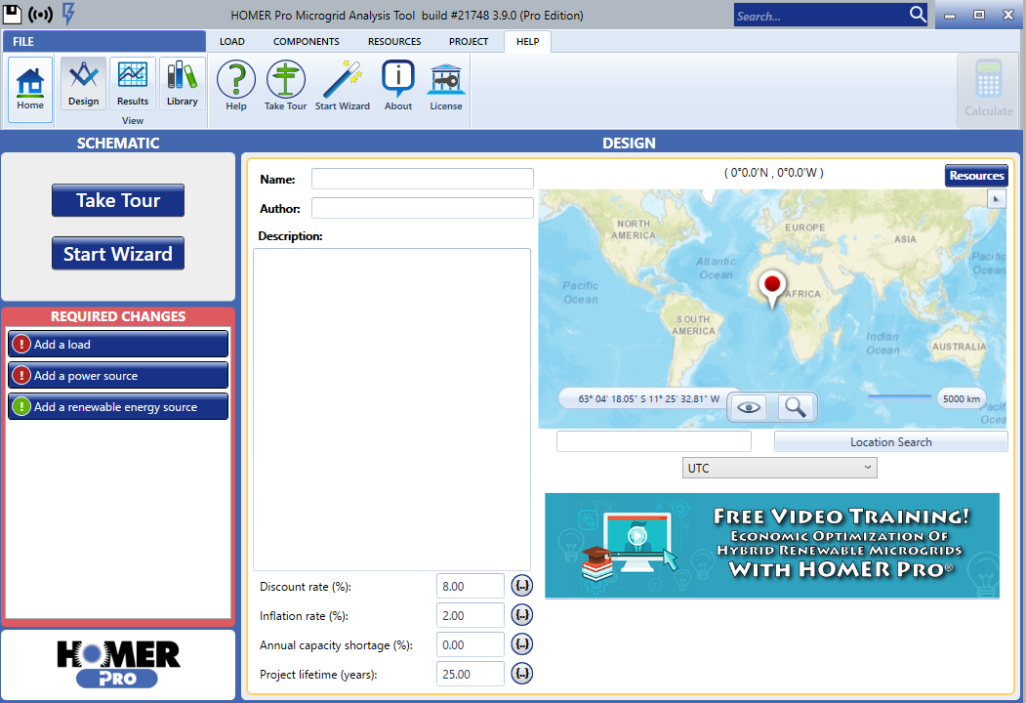Switch to the RESOURCES ribbon tab
Screen dimensions: 1026x703
394,41
